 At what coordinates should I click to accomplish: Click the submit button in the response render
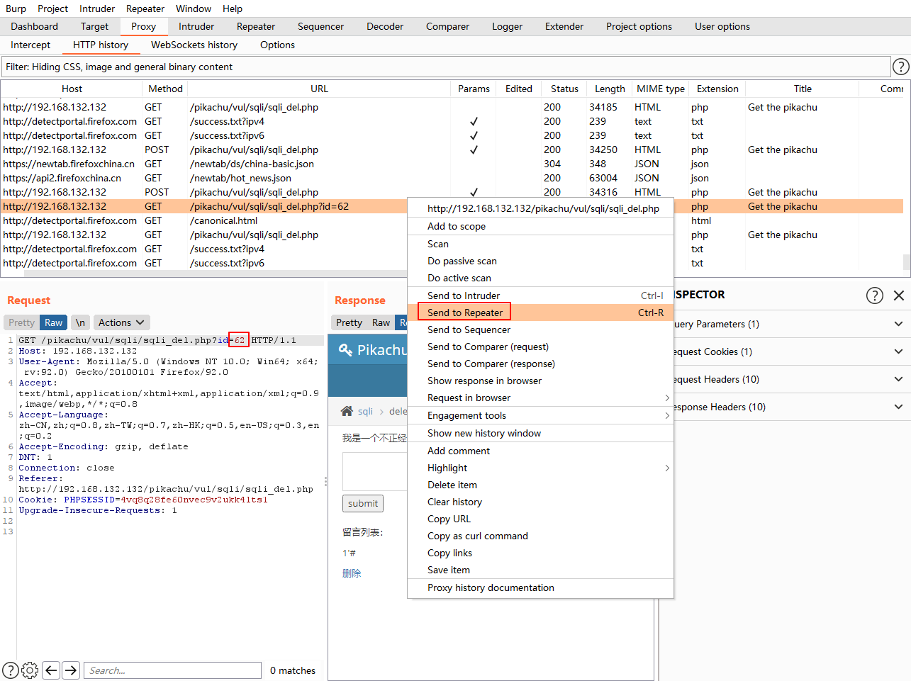[x=363, y=503]
